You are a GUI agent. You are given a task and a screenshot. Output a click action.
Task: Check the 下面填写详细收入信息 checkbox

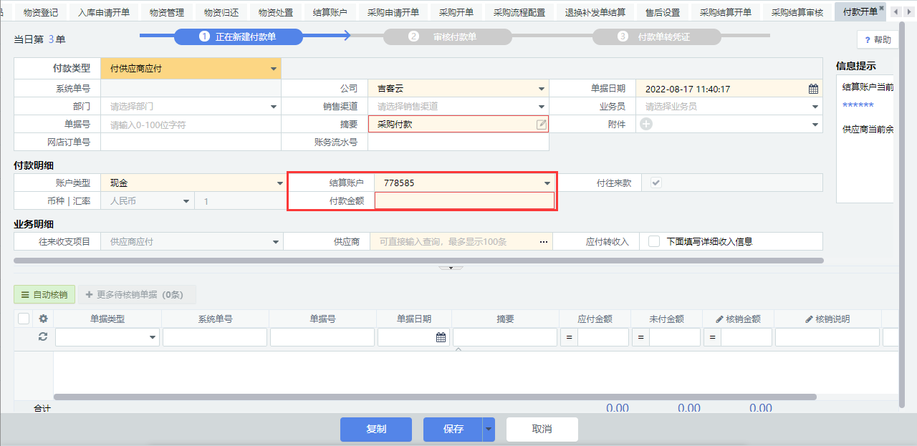[653, 242]
